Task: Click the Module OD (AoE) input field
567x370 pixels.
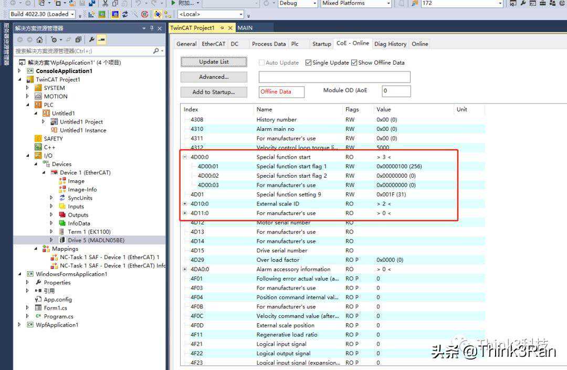Action: (x=396, y=91)
